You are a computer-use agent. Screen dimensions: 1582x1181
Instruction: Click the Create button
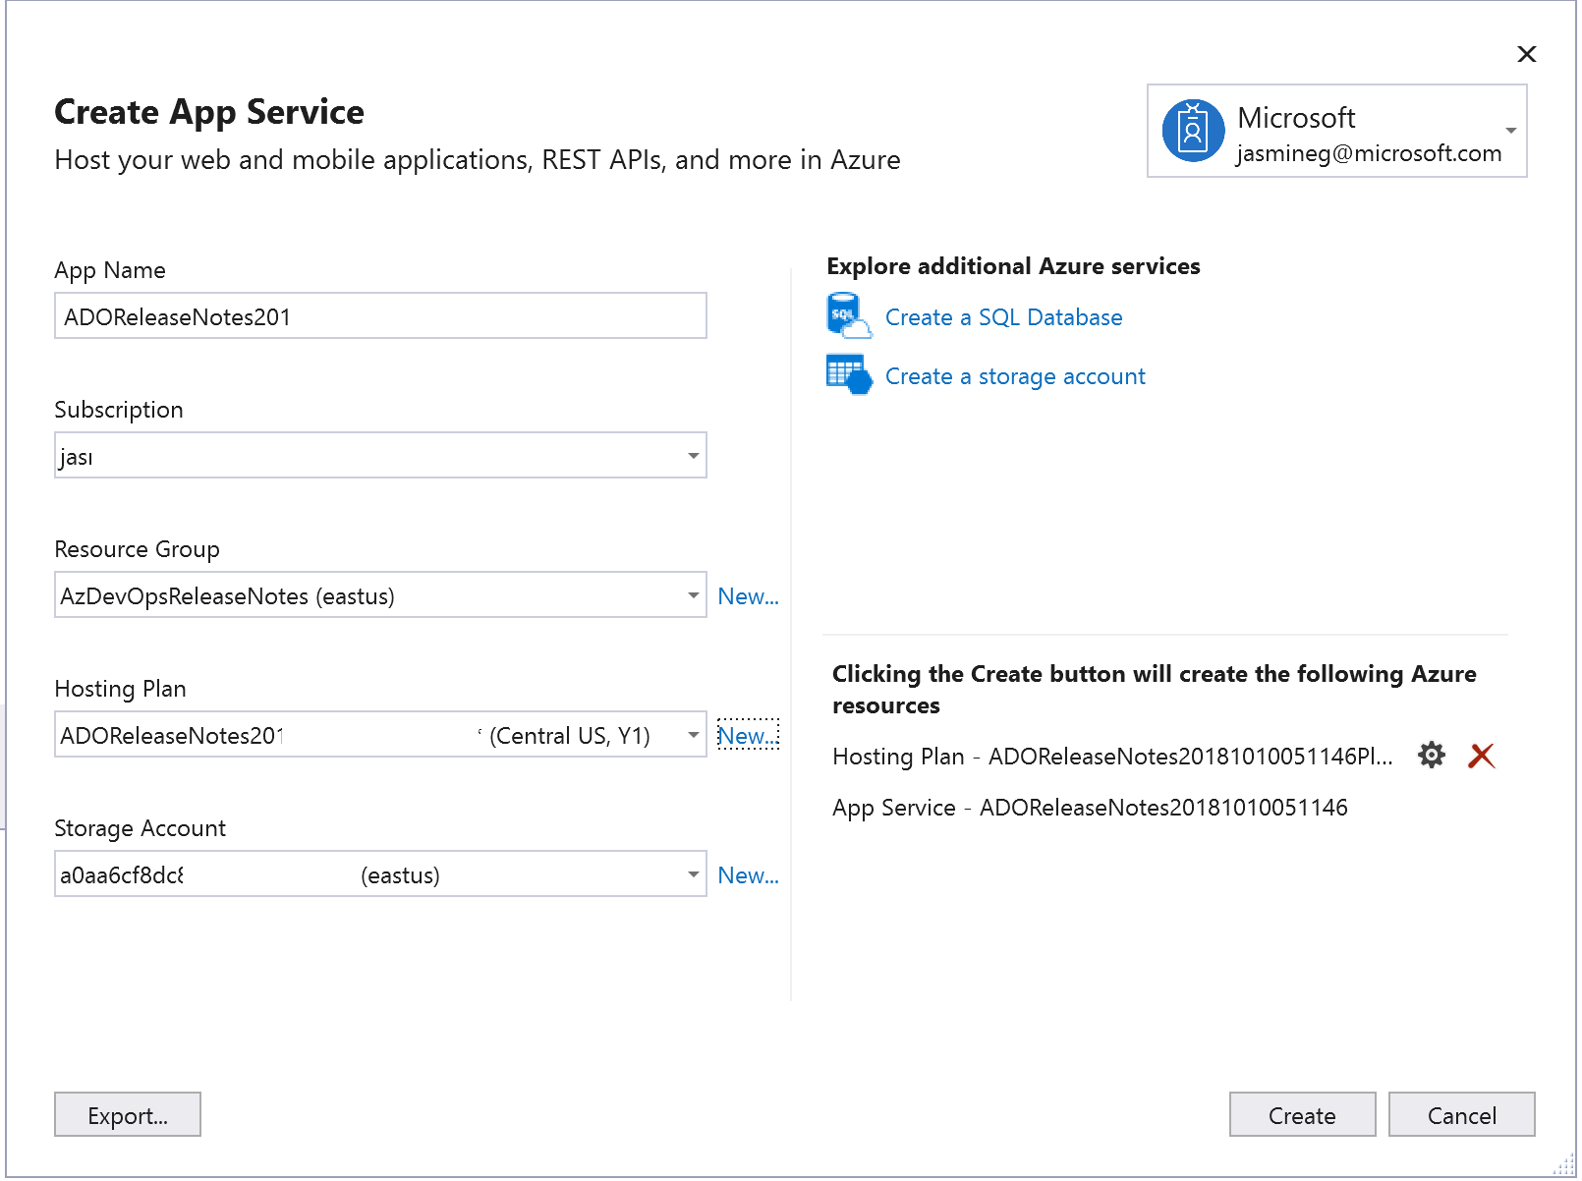[1302, 1114]
